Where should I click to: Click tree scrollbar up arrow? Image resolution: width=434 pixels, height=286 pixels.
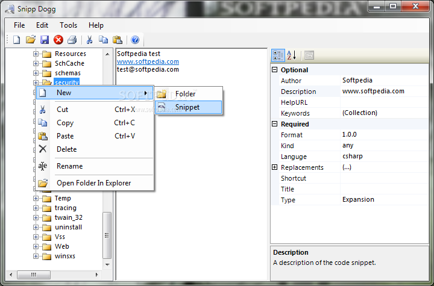click(x=107, y=54)
